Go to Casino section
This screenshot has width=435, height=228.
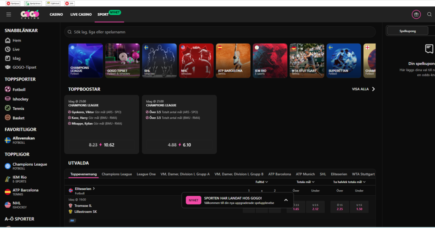click(56, 14)
